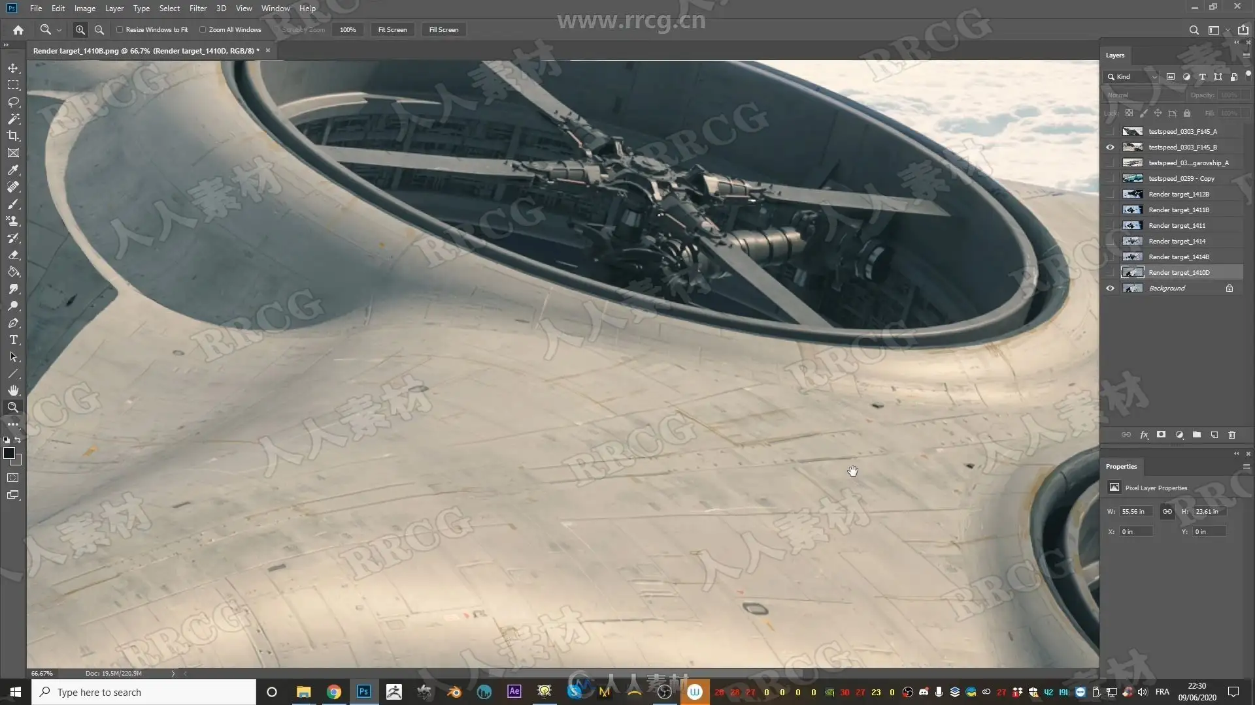Image resolution: width=1255 pixels, height=705 pixels.
Task: Open the Zoom tool preset picker arrow
Action: 59,30
